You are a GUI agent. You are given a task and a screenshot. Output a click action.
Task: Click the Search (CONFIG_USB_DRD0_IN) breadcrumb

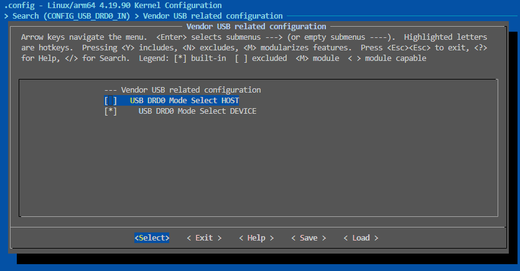(71, 16)
